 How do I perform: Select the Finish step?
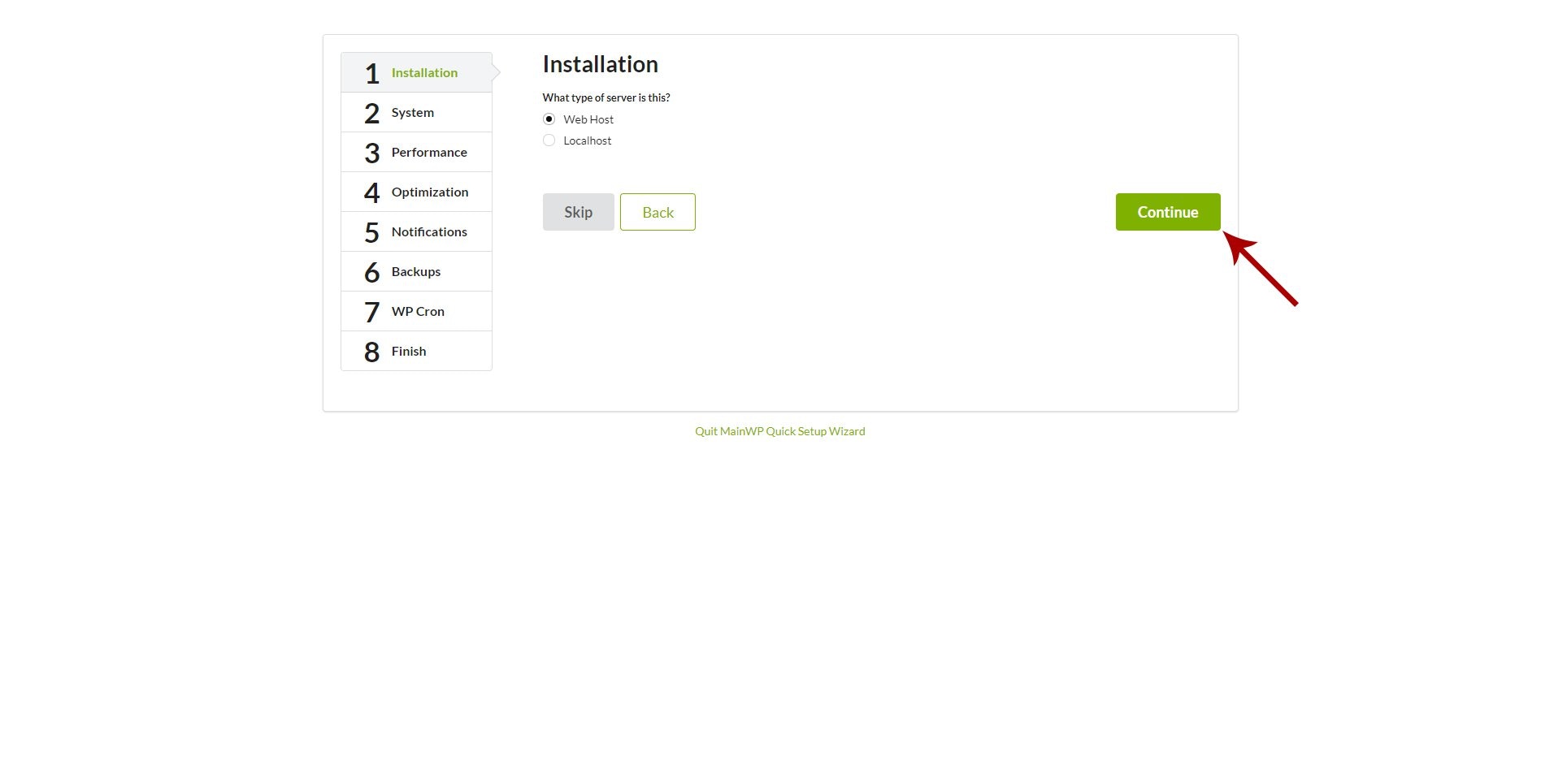(408, 351)
